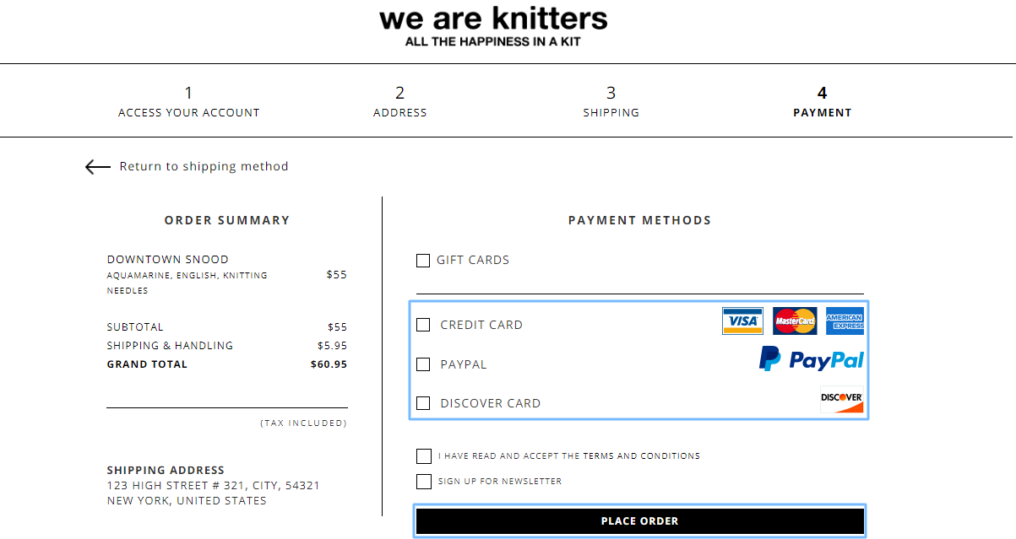The height and width of the screenshot is (539, 1016).
Task: Open step 4 Payment
Action: [823, 101]
